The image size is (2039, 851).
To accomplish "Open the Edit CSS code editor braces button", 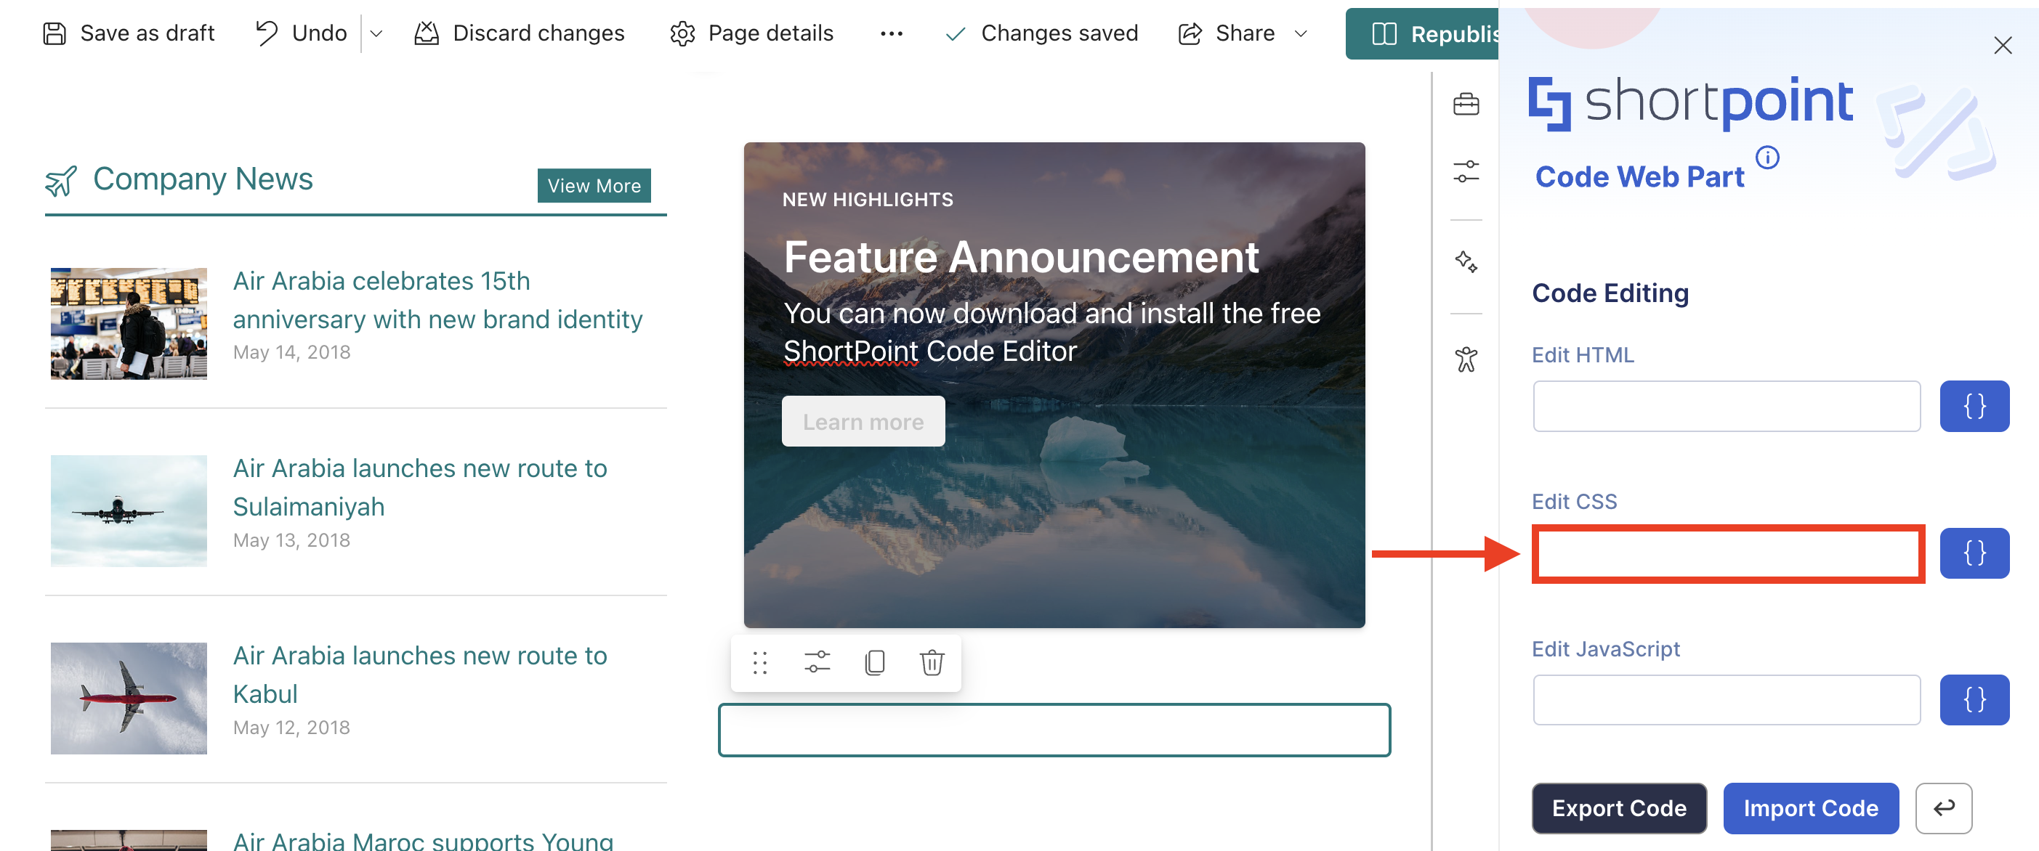I will [x=1974, y=553].
